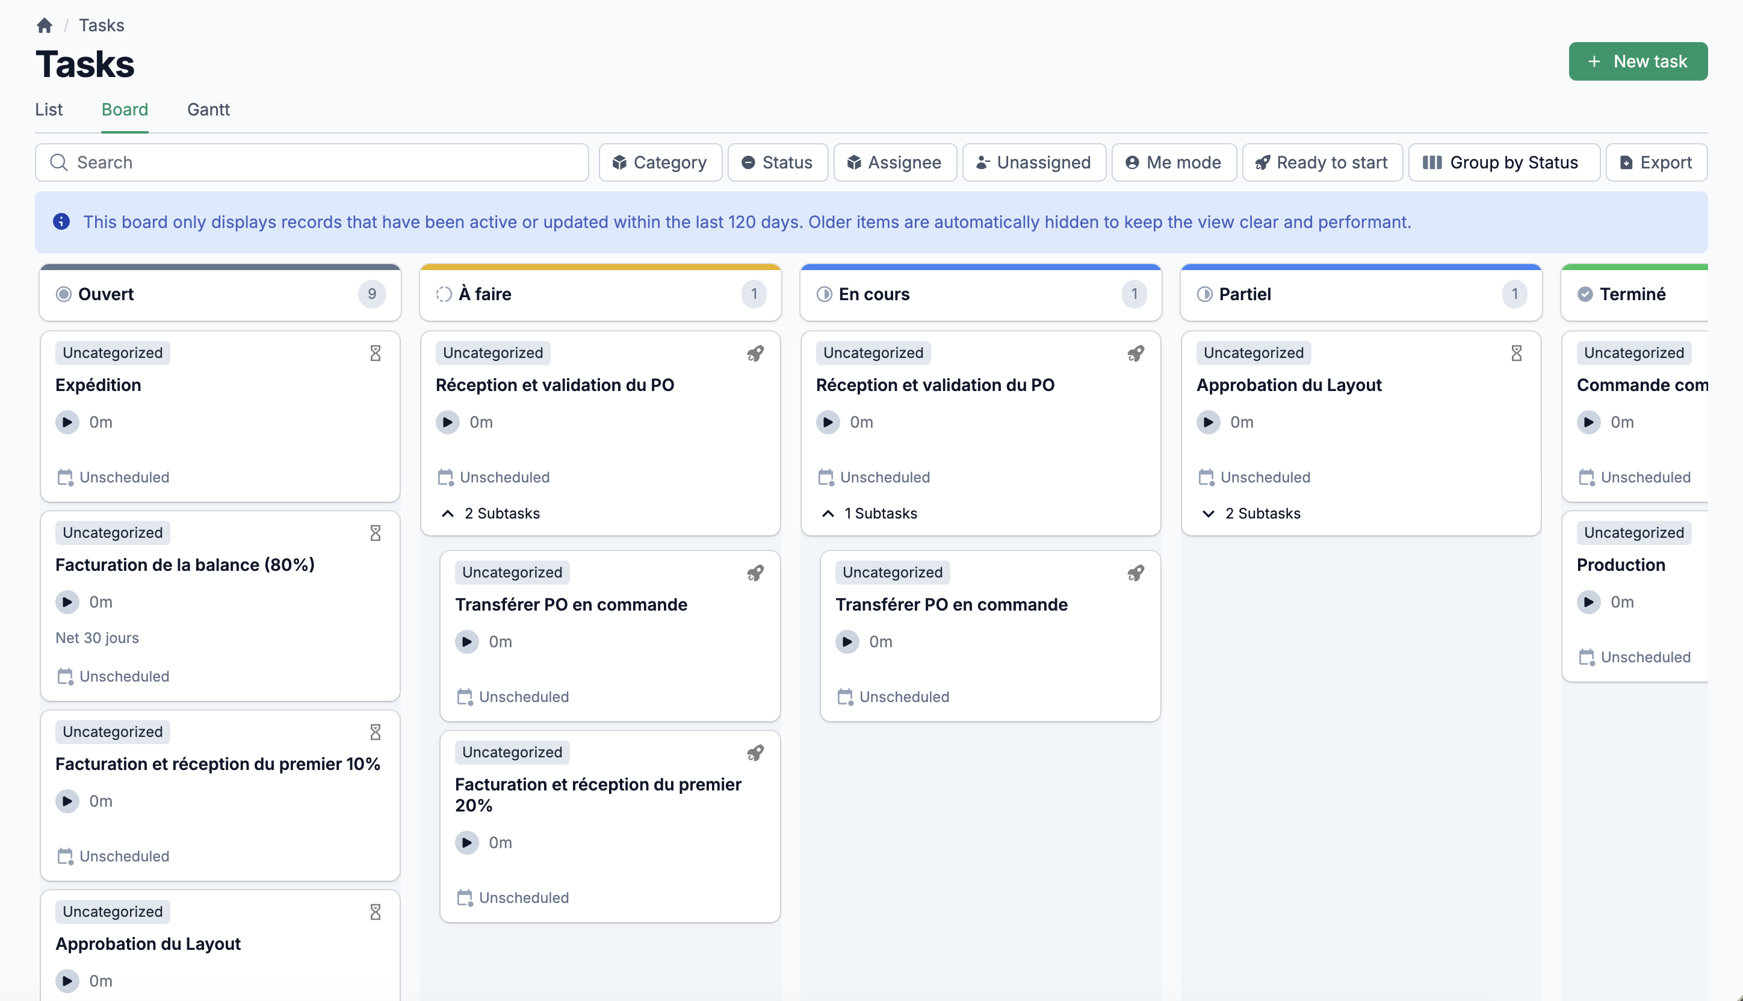This screenshot has height=1001, width=1743.
Task: Click the En cours column status icon
Action: 825,294
